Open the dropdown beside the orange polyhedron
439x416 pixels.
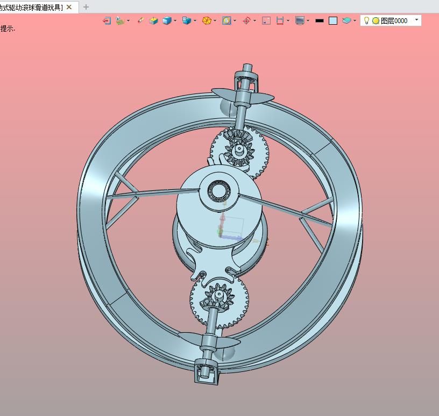click(215, 21)
